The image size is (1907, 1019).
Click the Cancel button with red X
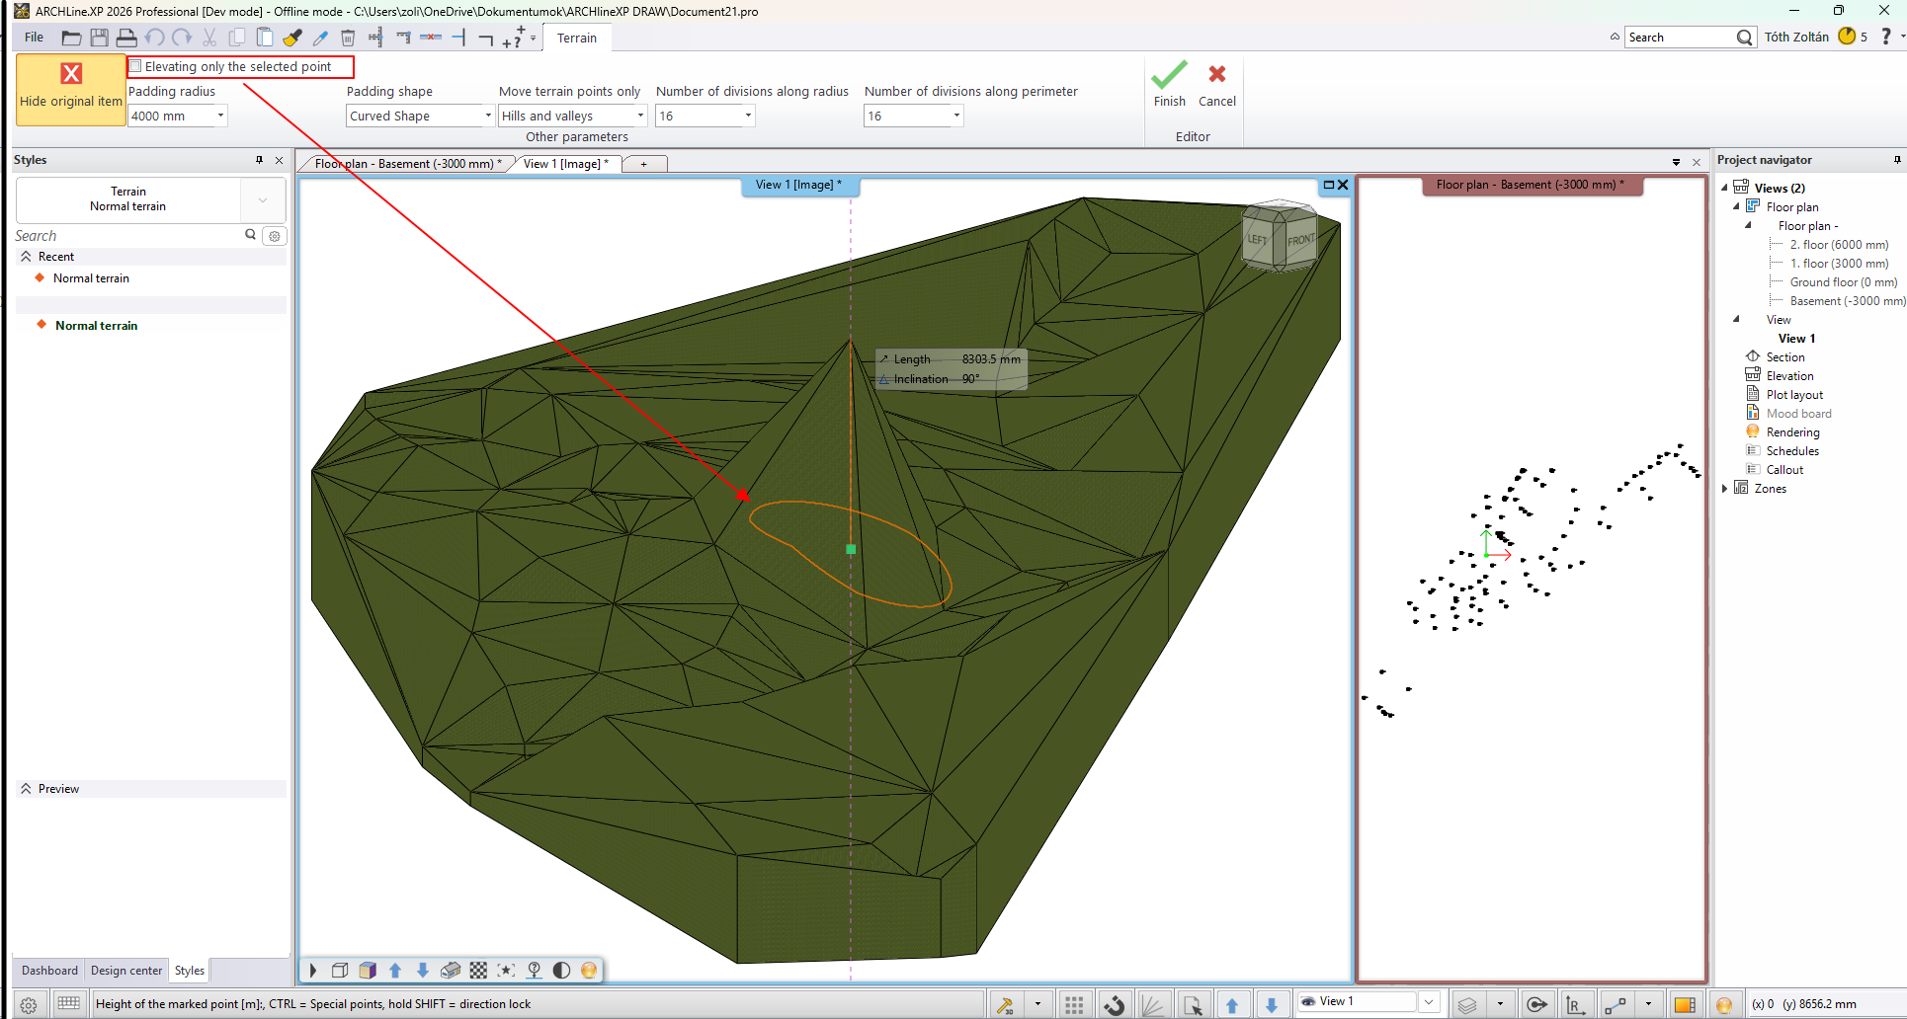coord(1217,85)
